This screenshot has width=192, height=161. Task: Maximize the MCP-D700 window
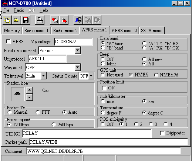coord(181,3)
